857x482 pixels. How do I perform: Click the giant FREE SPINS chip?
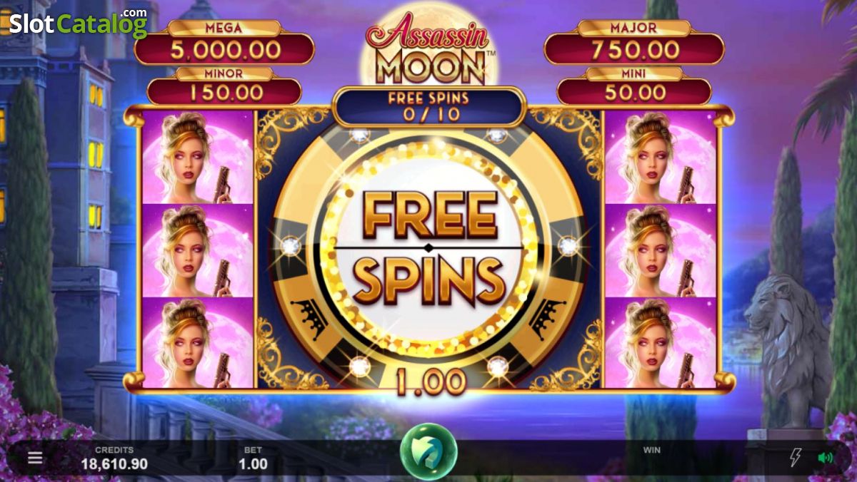[x=428, y=247]
